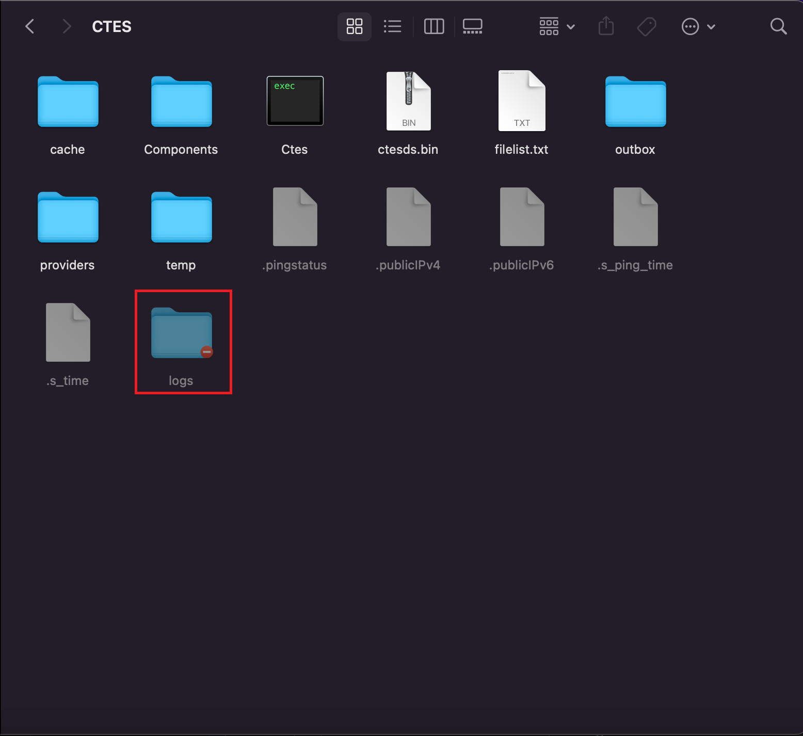Click the providers folder name label
803x736 pixels.
(68, 265)
